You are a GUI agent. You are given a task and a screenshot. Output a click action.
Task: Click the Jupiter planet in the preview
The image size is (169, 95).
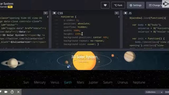[x=130, y=57]
